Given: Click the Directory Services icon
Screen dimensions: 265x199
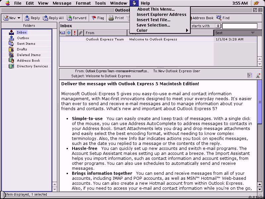Looking at the screenshot, I should [11, 66].
